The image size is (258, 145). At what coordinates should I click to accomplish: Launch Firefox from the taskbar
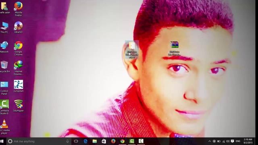[x=113, y=141]
